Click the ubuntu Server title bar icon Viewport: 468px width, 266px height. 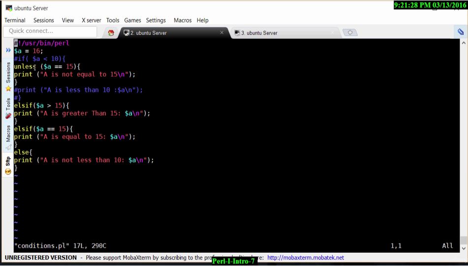pos(9,8)
